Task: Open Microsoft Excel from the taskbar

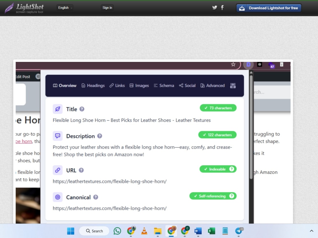Action: pyautogui.click(x=211, y=231)
